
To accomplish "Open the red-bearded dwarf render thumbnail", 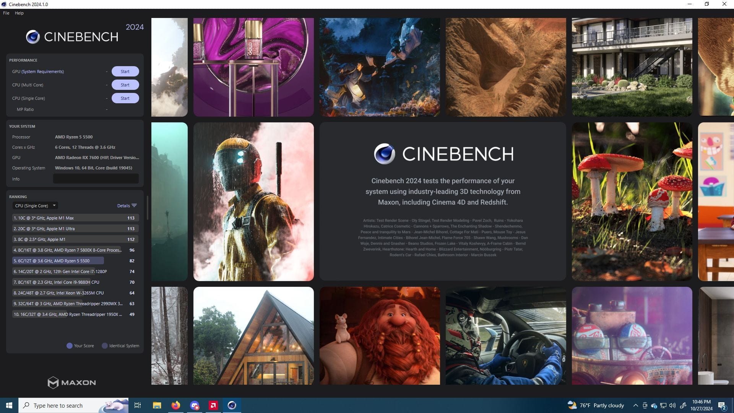I will click(x=380, y=336).
